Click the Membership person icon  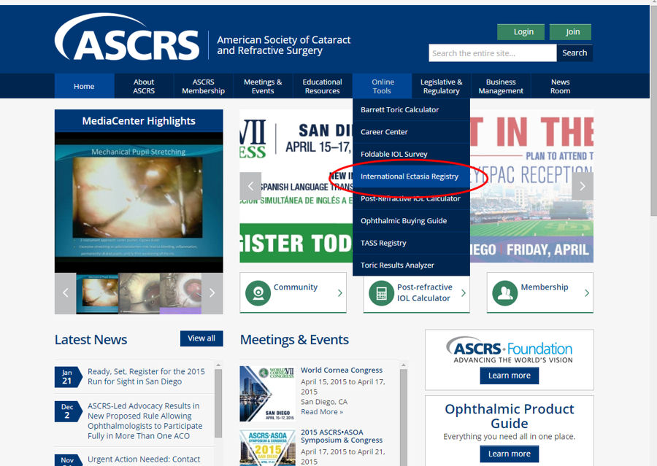(x=504, y=292)
